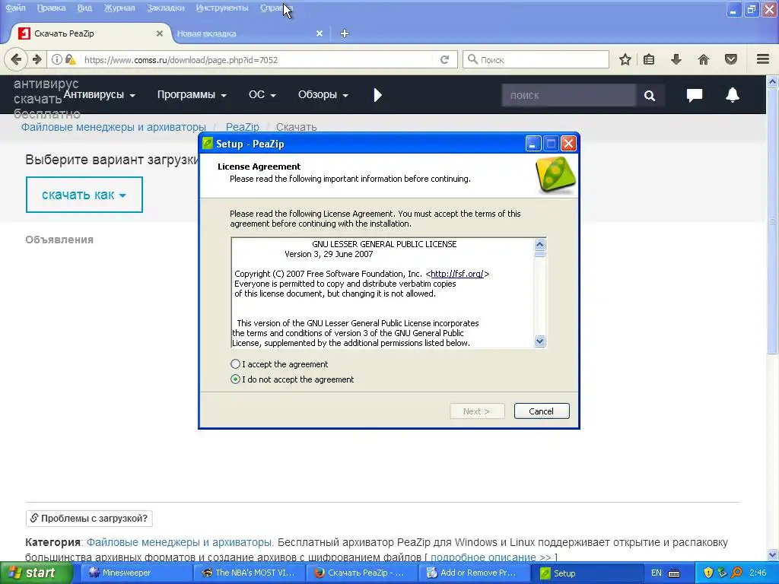Close the Скачать PeaZip tab
The height and width of the screenshot is (584, 779).
(160, 33)
